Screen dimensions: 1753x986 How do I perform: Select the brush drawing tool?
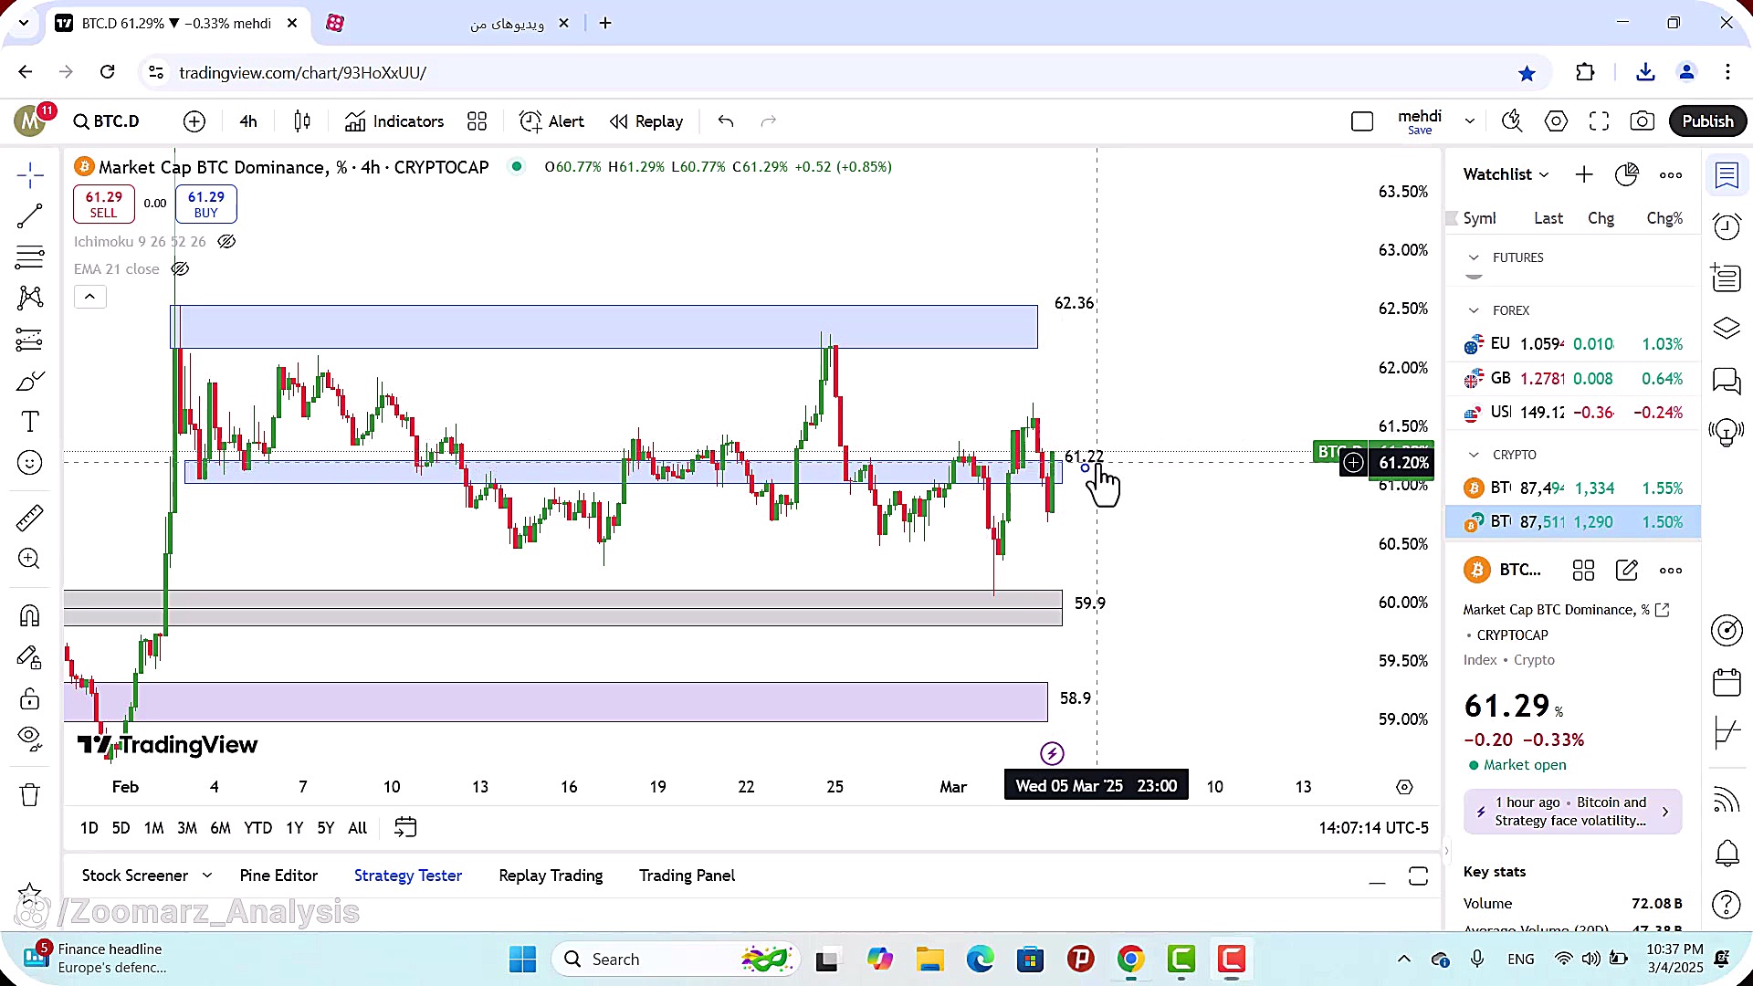click(x=30, y=381)
